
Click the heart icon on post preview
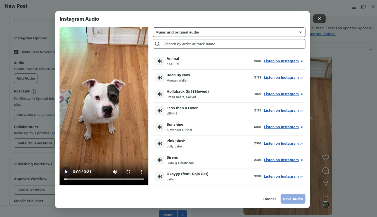[325, 158]
